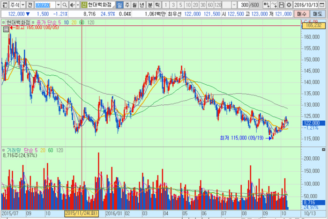Switch to the 주 weekly period
The image size is (328, 219).
coord(127,5)
